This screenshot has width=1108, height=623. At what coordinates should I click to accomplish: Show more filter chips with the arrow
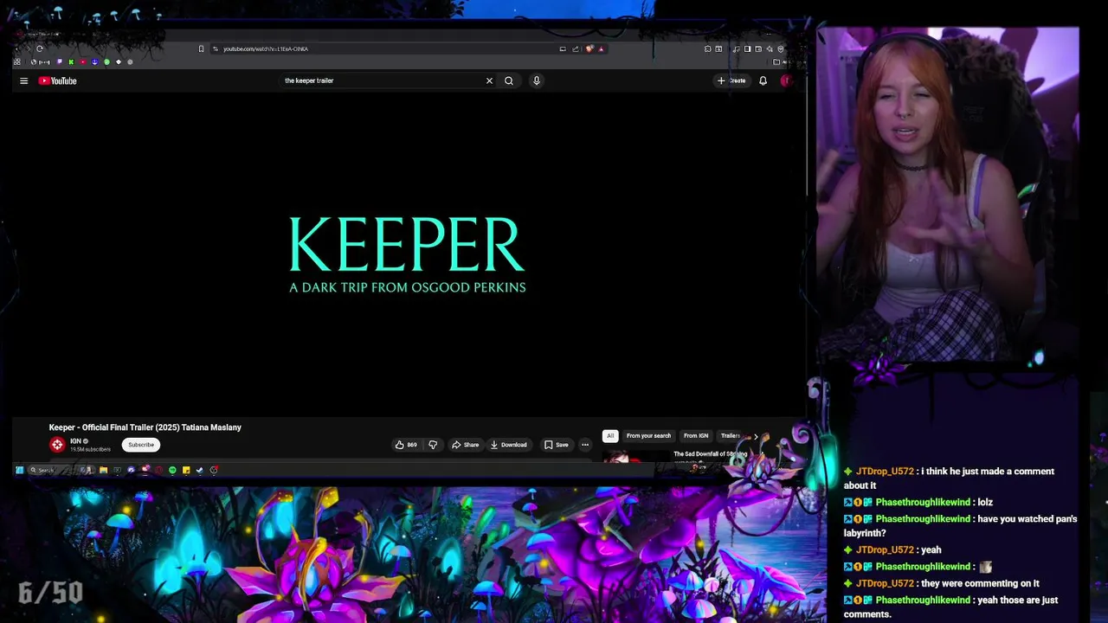tap(755, 437)
